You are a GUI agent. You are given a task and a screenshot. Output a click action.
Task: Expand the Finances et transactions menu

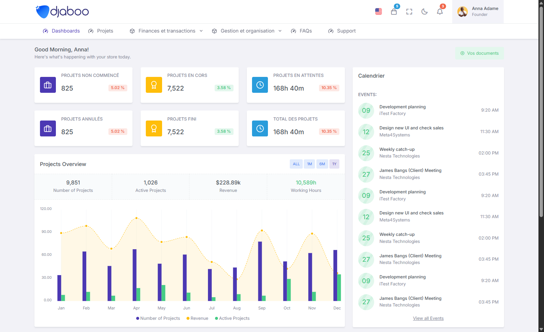pos(167,31)
